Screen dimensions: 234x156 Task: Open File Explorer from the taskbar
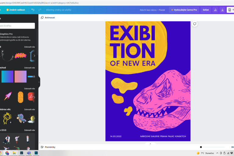14,153
